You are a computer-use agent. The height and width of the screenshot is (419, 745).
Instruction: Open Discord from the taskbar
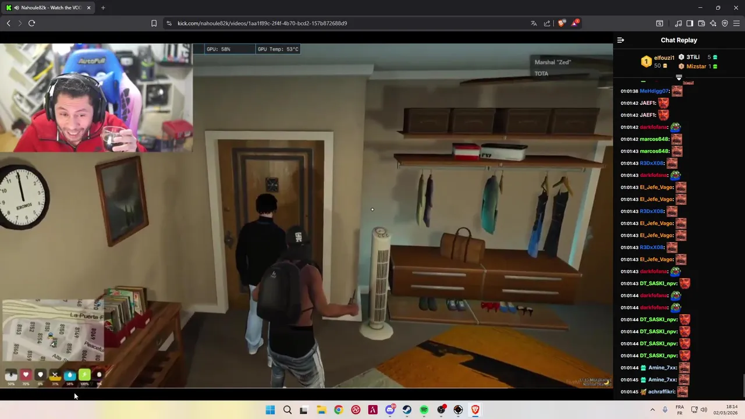[390, 410]
